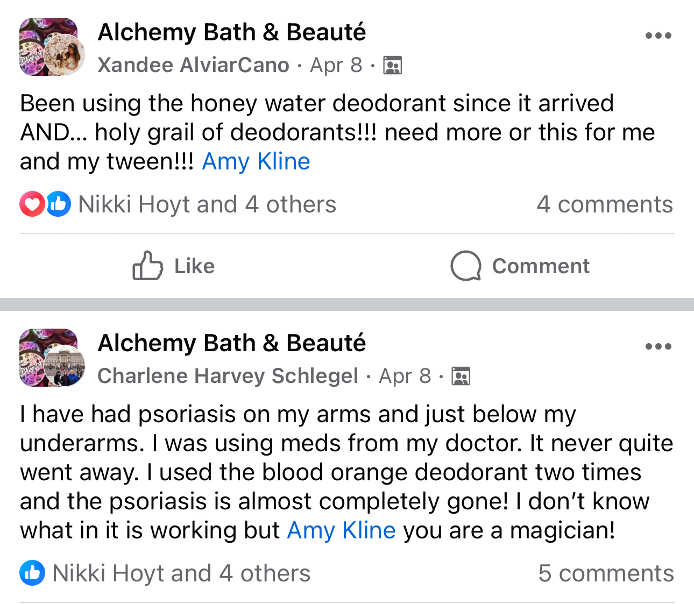Expand options for Charlene Harvey Schlegel's post
694x604 pixels.
[659, 346]
